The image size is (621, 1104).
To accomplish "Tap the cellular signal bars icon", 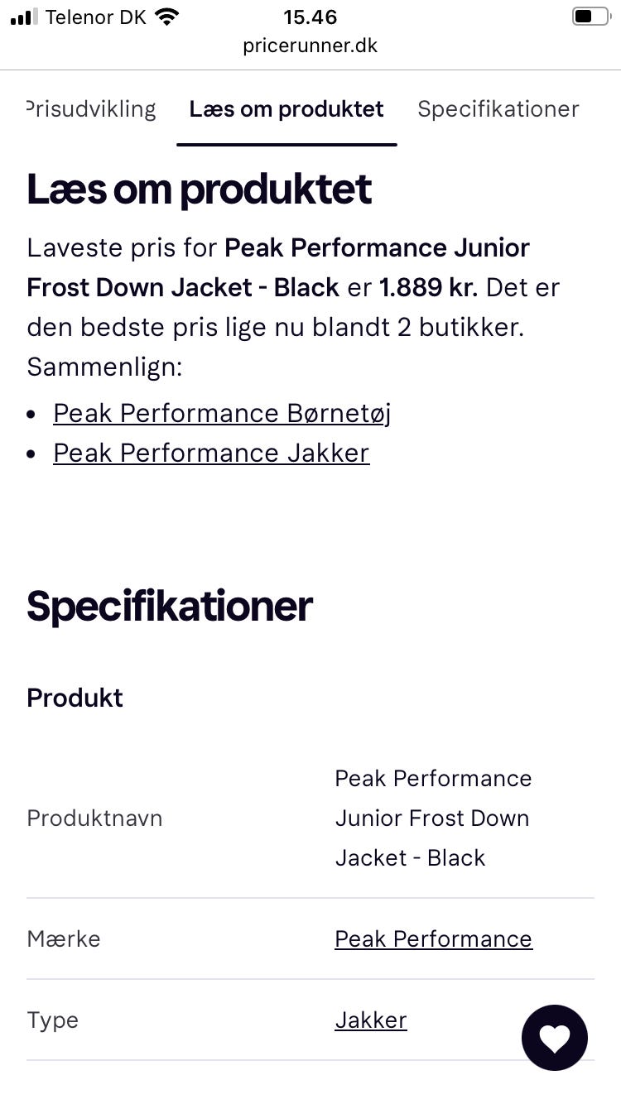I will point(24,17).
